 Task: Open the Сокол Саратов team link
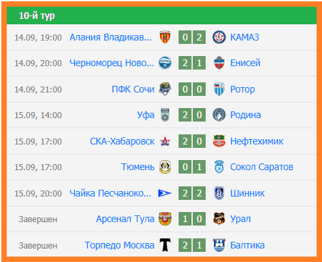(x=262, y=167)
